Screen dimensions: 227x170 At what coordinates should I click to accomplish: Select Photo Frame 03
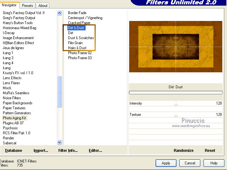80,58
